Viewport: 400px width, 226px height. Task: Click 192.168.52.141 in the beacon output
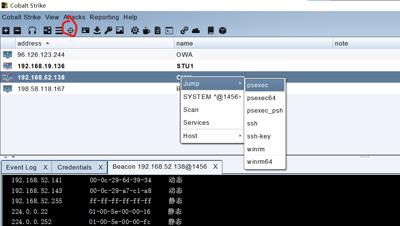pyautogui.click(x=37, y=180)
